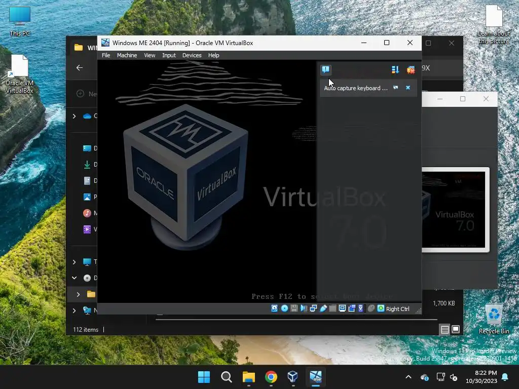Select the OneDrive cloud icon in sidebar
The width and height of the screenshot is (519, 389).
87,116
